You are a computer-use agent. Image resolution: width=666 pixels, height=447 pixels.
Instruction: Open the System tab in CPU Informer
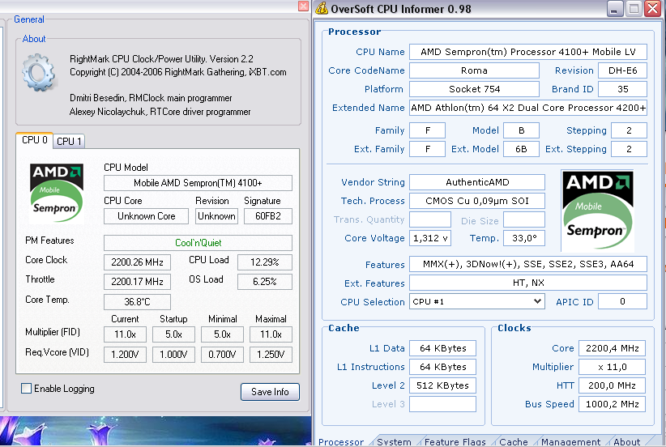(394, 441)
